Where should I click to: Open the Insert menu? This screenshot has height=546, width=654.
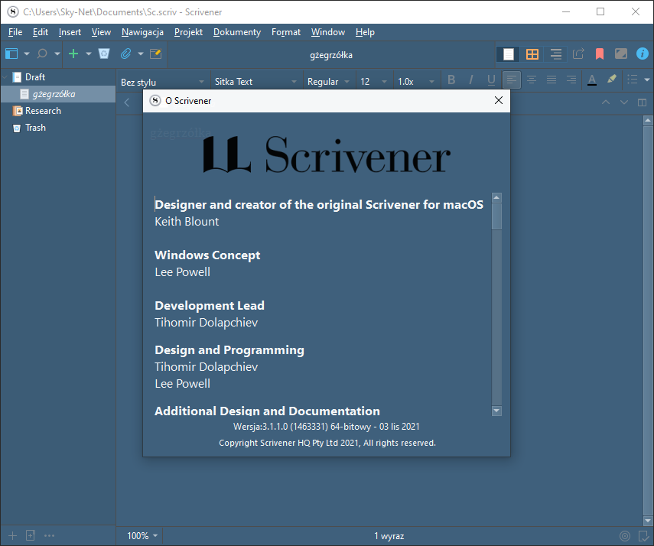(x=70, y=32)
